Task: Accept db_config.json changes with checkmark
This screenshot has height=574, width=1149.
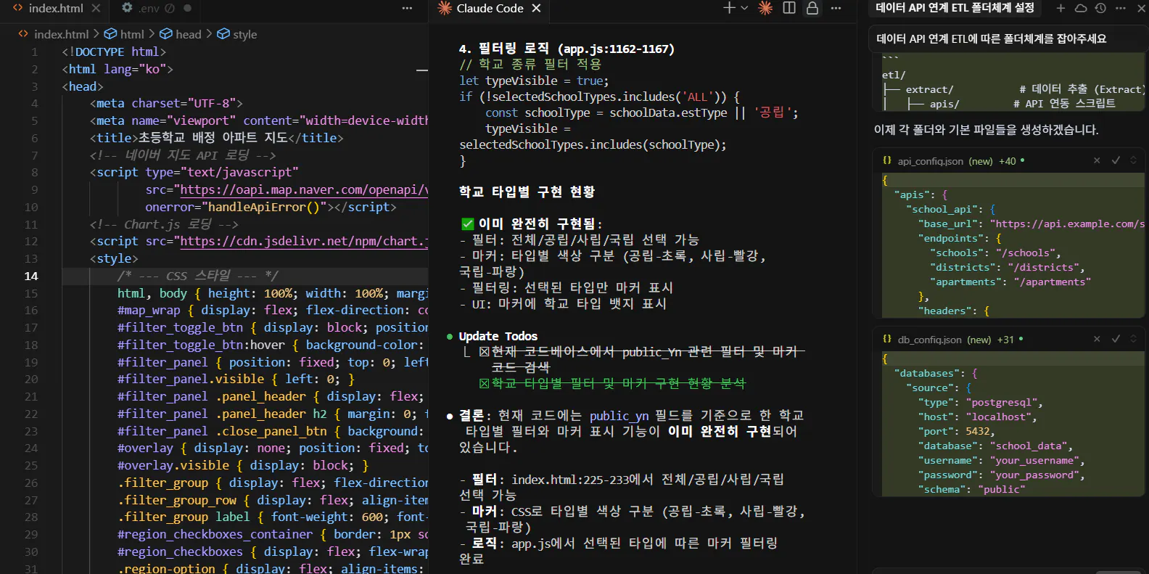Action: (x=1116, y=339)
